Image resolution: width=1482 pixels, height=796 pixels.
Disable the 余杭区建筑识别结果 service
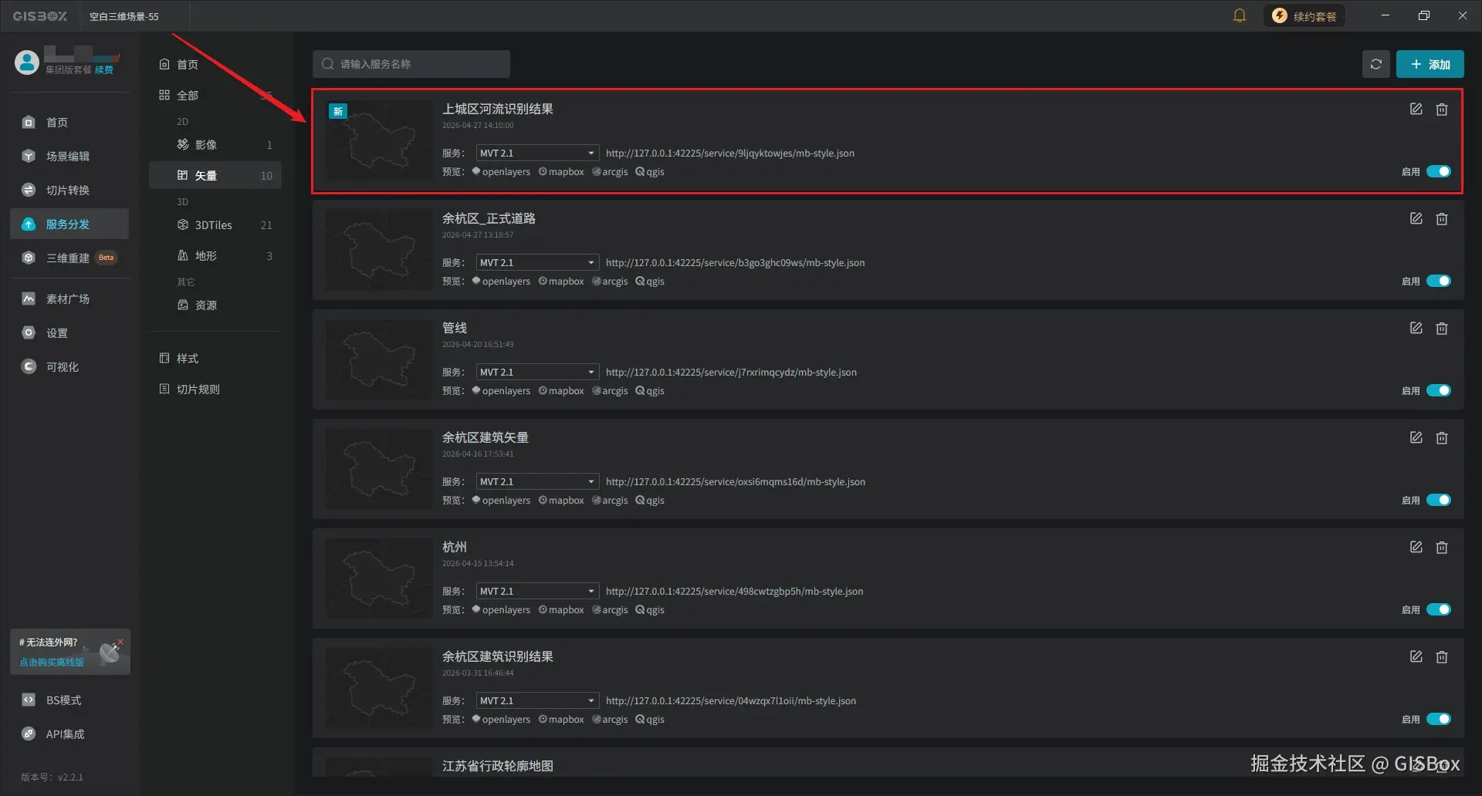[x=1438, y=719]
